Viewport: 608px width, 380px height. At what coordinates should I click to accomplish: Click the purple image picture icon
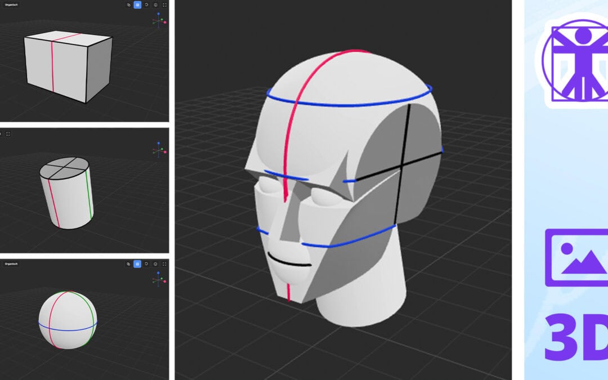pyautogui.click(x=576, y=258)
